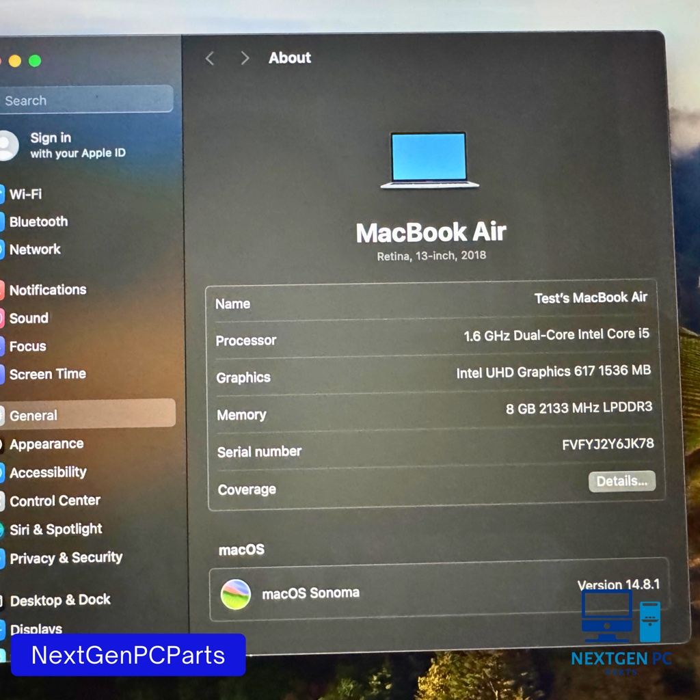Open Bluetooth settings
The width and height of the screenshot is (700, 700).
click(39, 222)
